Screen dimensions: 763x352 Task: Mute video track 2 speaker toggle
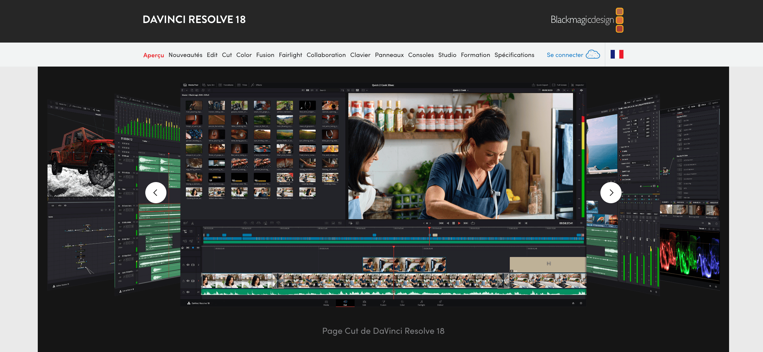(188, 265)
